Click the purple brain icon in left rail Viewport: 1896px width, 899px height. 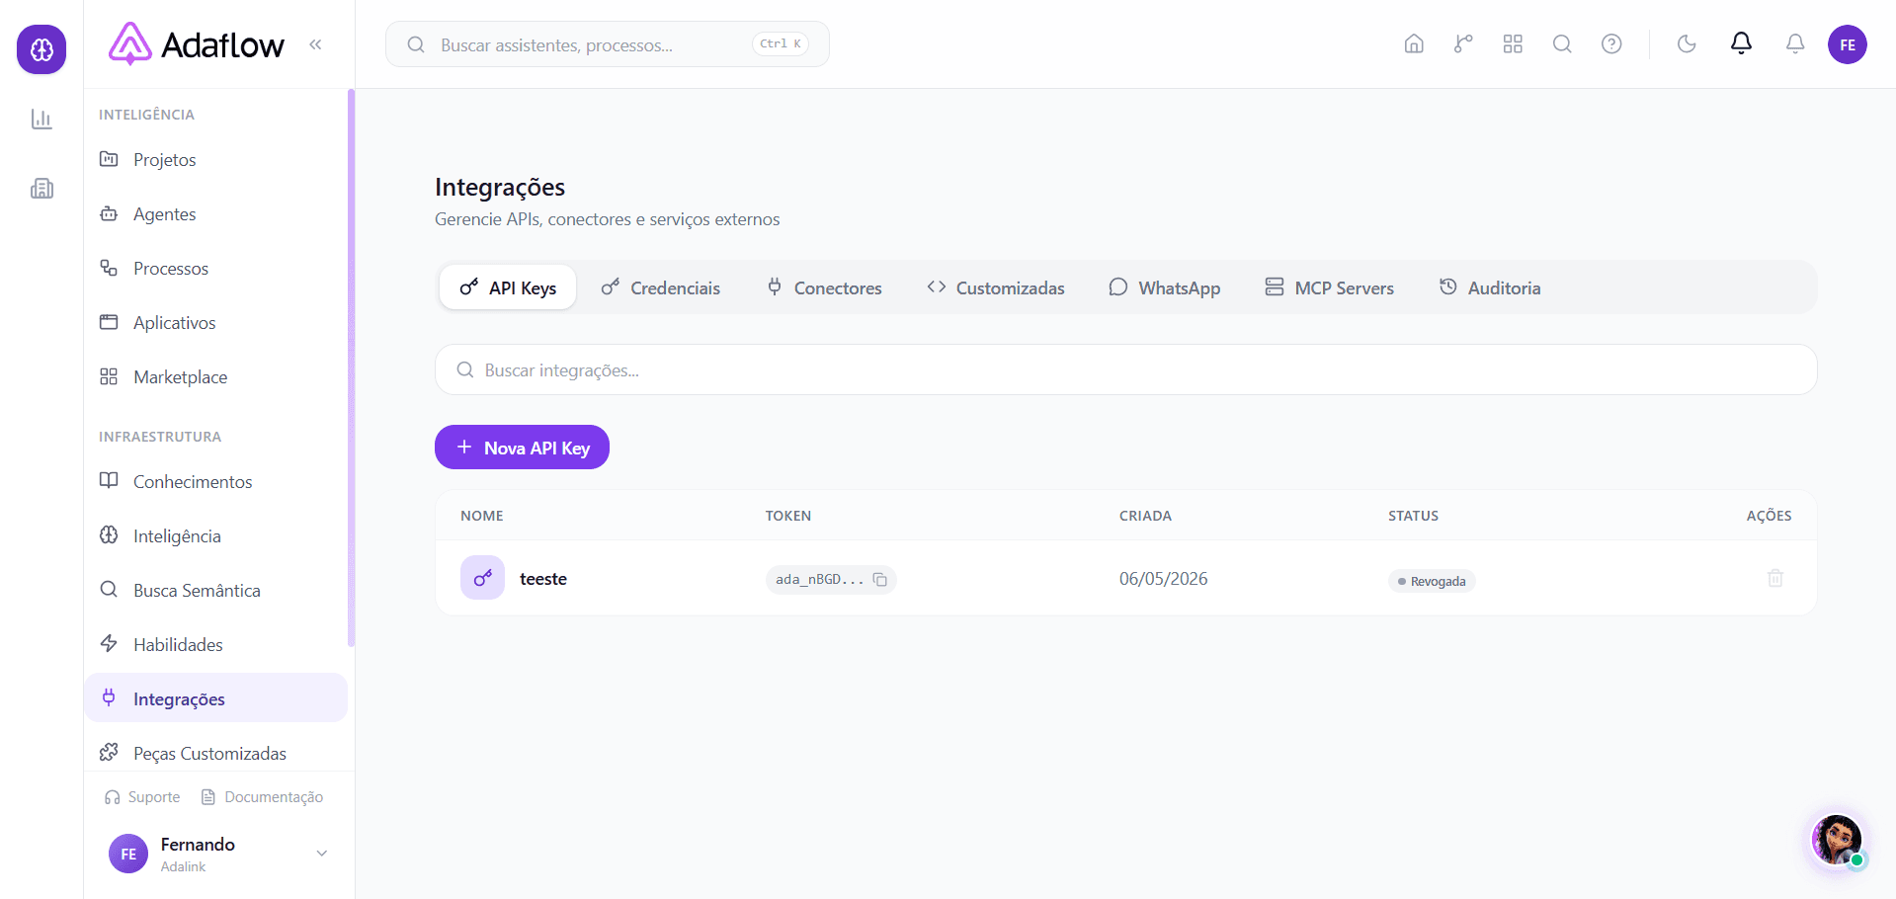[41, 49]
